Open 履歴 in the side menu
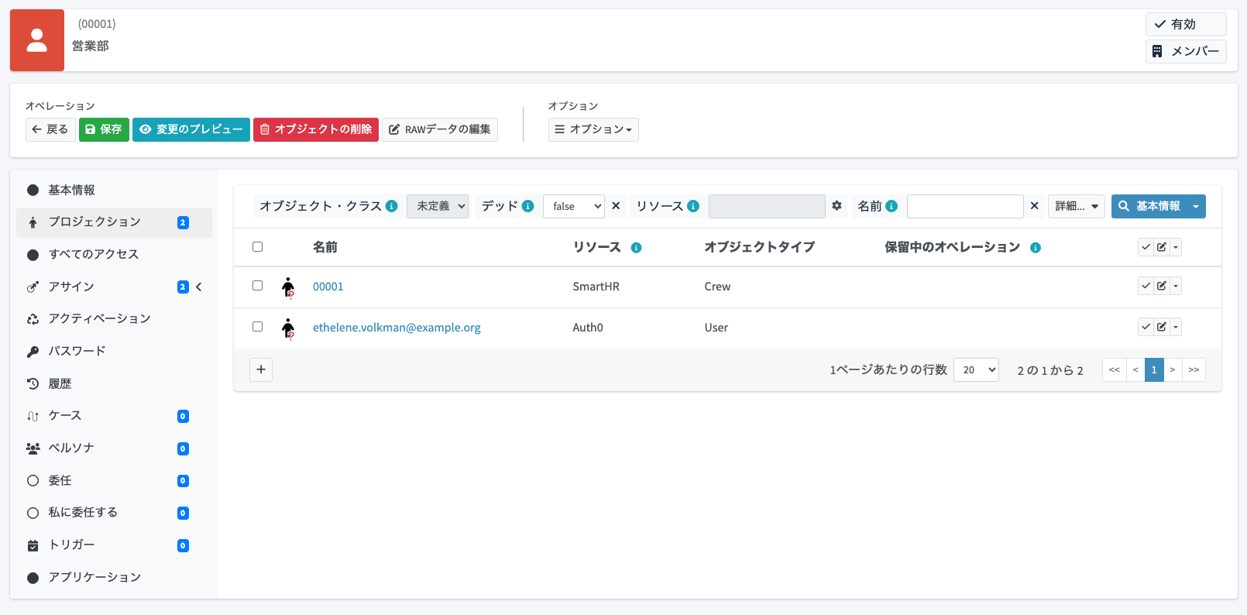The height and width of the screenshot is (615, 1247). (x=114, y=383)
